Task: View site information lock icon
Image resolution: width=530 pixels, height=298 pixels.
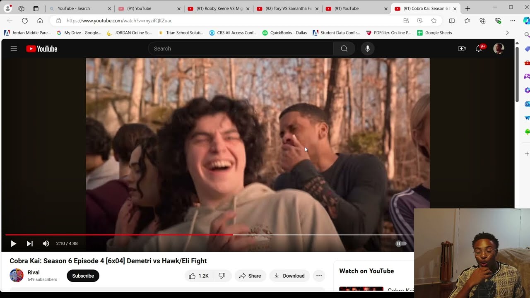Action: click(58, 21)
